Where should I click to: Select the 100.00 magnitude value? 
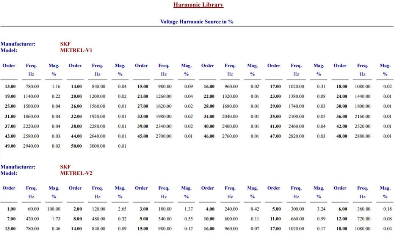(54, 209)
